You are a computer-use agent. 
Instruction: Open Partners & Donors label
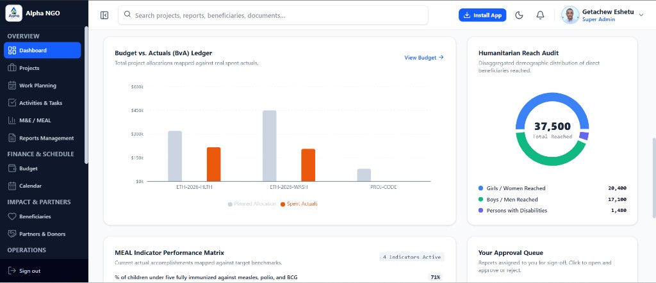point(42,234)
